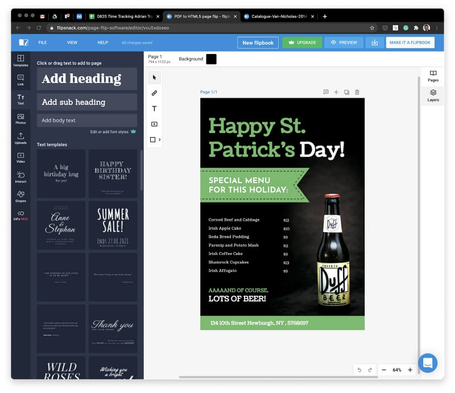The width and height of the screenshot is (455, 393).
Task: Bookmark this page with star icon
Action: (x=372, y=28)
